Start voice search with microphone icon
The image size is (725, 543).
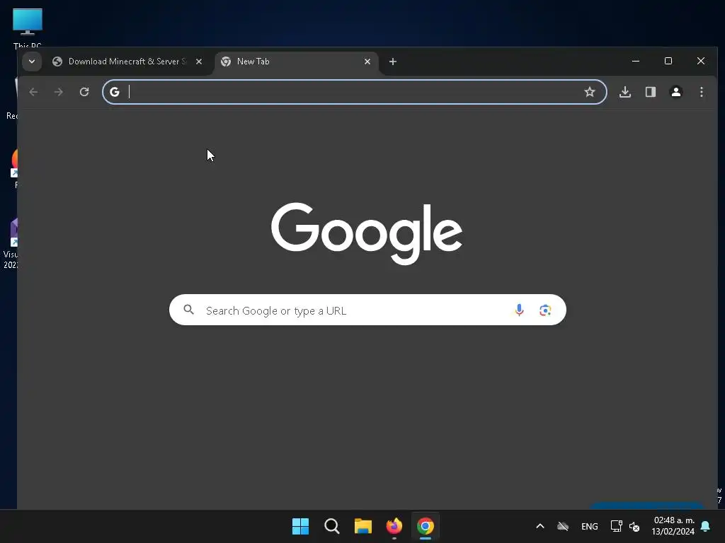click(519, 310)
